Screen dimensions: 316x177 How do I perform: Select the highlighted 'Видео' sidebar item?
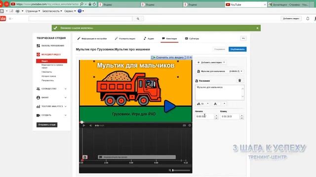(x=51, y=61)
